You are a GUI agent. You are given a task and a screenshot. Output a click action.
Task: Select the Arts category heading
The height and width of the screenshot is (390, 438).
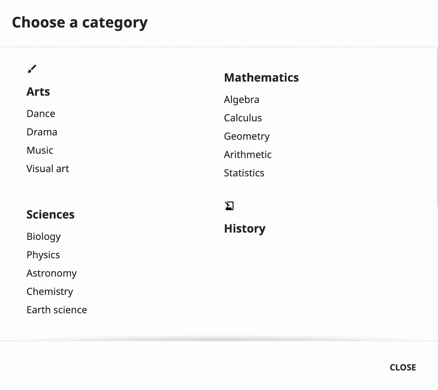38,92
